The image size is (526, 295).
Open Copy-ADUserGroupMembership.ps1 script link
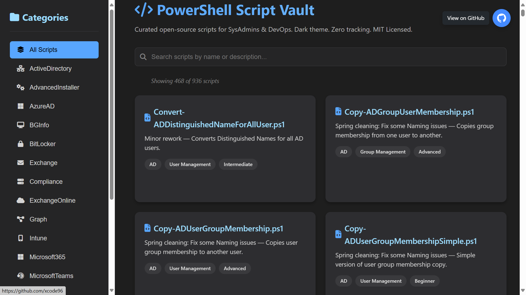pyautogui.click(x=218, y=229)
